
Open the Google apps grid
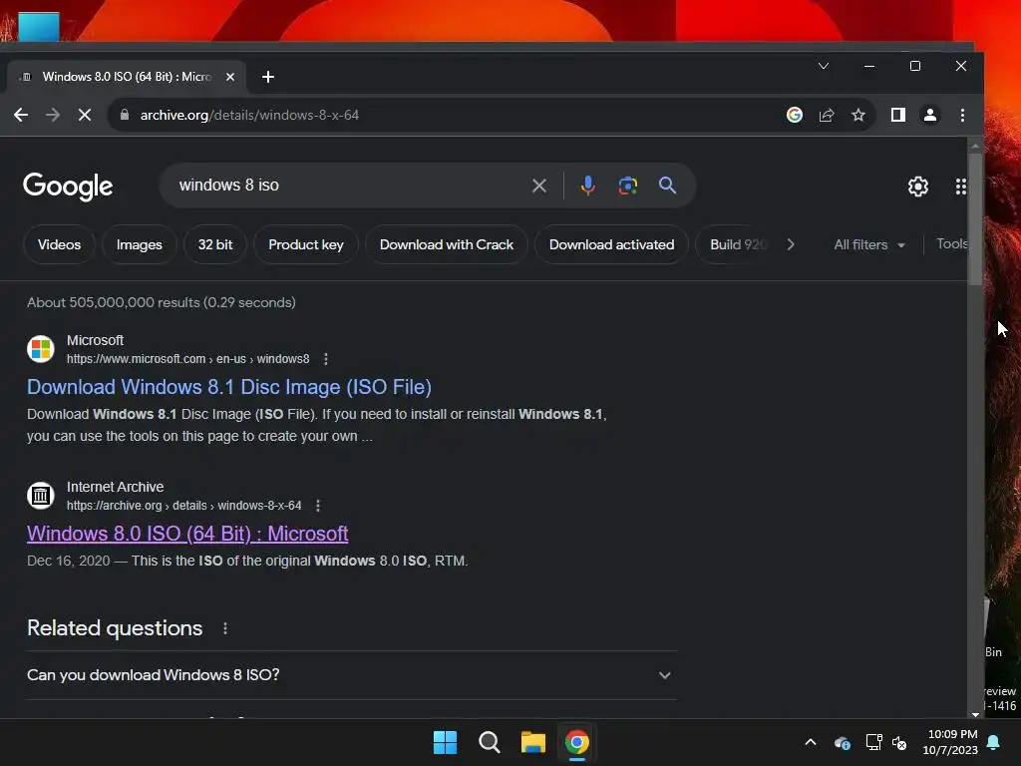point(961,187)
